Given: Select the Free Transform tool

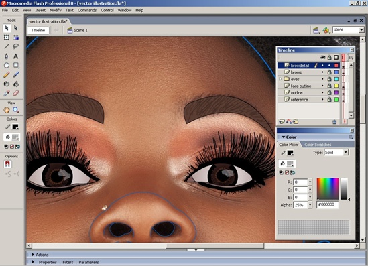Looking at the screenshot, I should pos(7,38).
